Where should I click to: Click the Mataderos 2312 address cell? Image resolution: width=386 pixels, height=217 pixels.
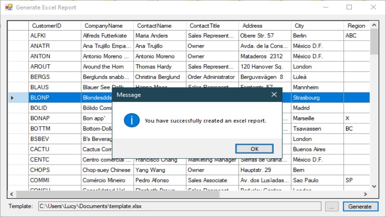pyautogui.click(x=264, y=56)
